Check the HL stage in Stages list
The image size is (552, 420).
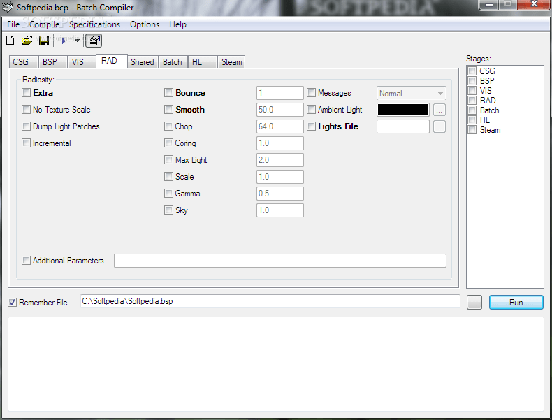coord(472,120)
